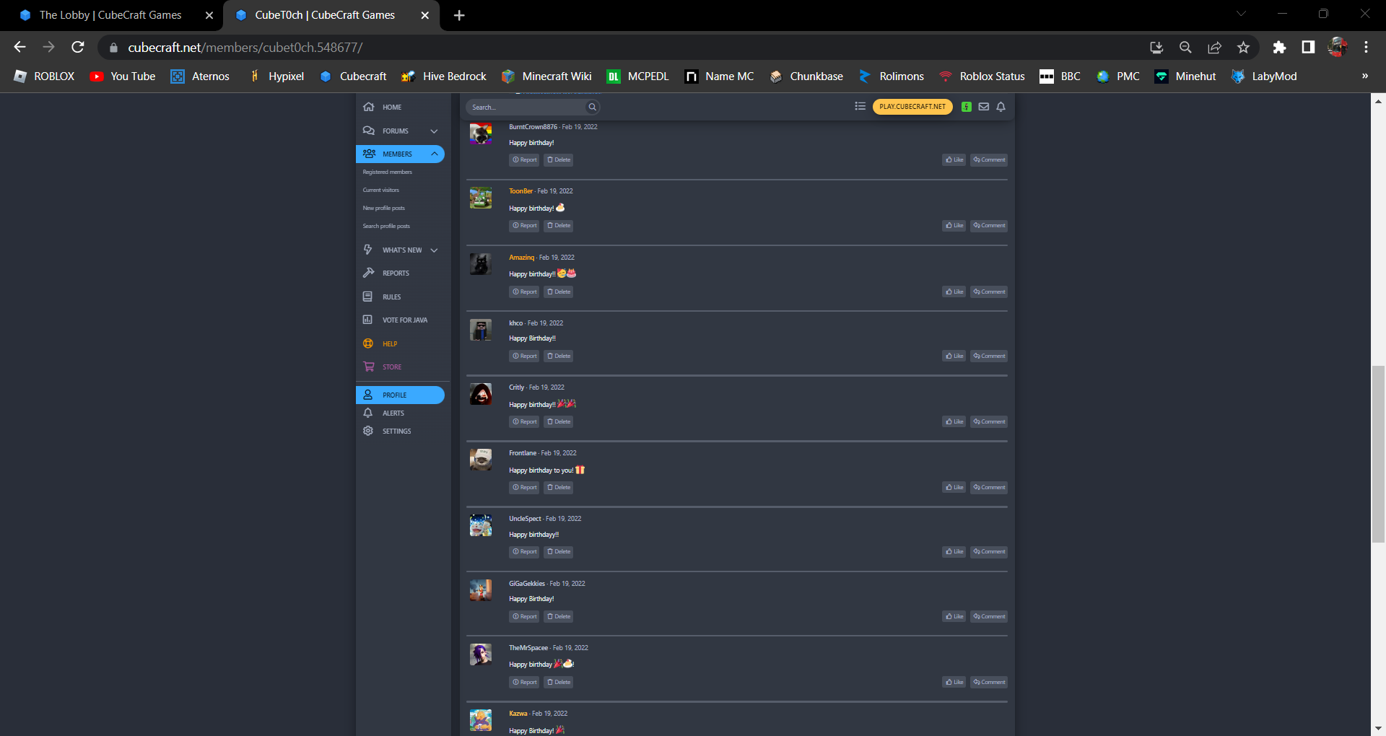Click the share page icon in address bar
1386x736 pixels.
point(1214,47)
